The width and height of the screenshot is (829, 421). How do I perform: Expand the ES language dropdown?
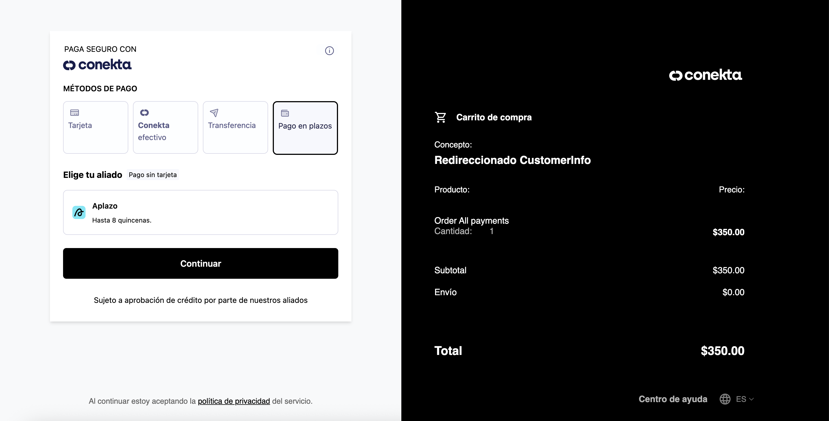click(745, 399)
